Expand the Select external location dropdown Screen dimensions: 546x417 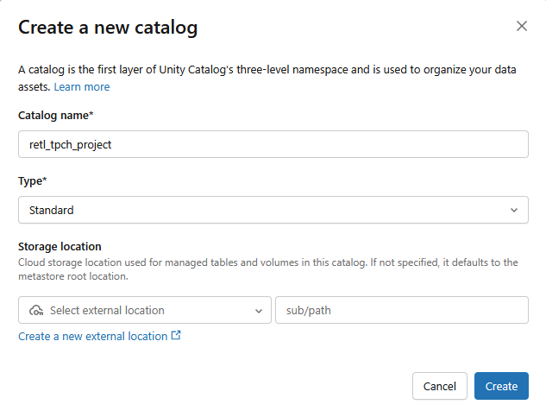145,310
